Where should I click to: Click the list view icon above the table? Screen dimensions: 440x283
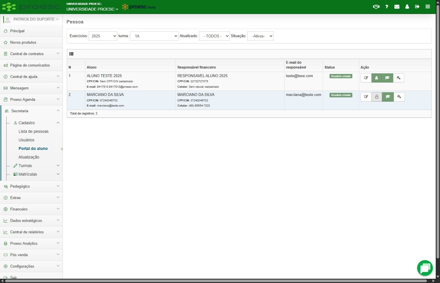click(x=71, y=54)
